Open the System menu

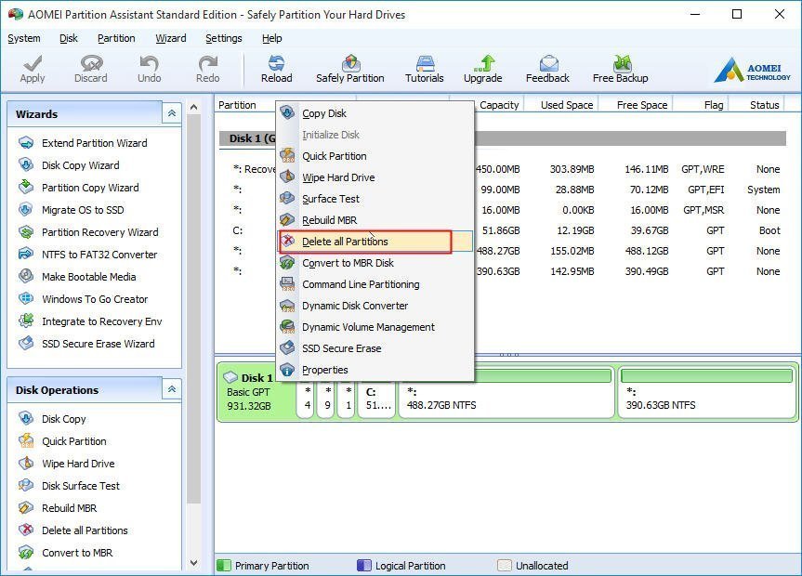23,38
